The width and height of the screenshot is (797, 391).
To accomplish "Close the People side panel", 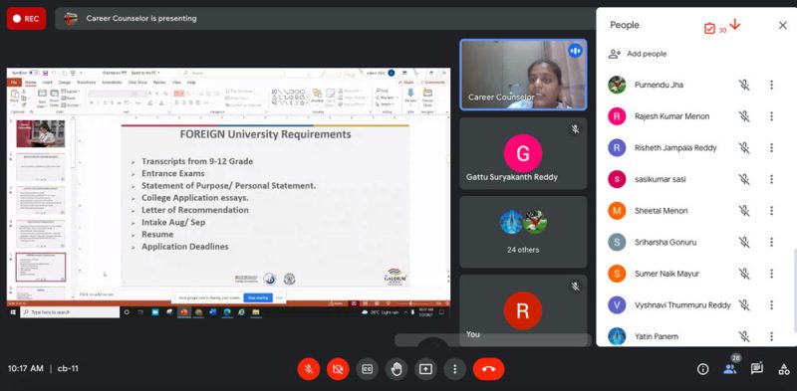I will pos(783,26).
